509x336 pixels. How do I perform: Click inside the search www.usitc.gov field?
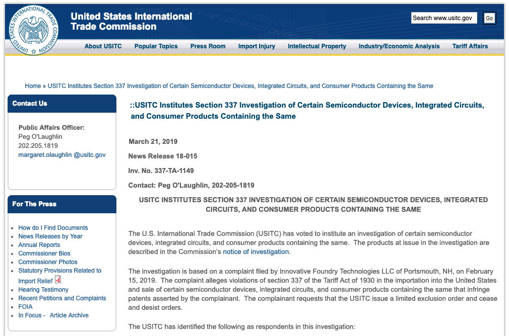[443, 18]
